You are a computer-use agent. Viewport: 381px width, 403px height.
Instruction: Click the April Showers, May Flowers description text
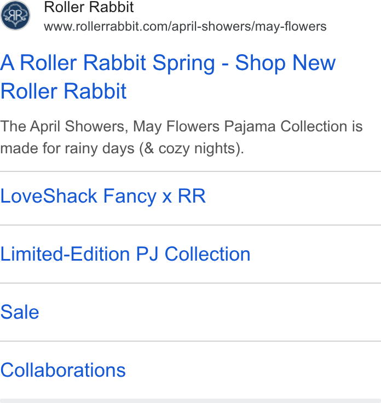pyautogui.click(x=181, y=137)
